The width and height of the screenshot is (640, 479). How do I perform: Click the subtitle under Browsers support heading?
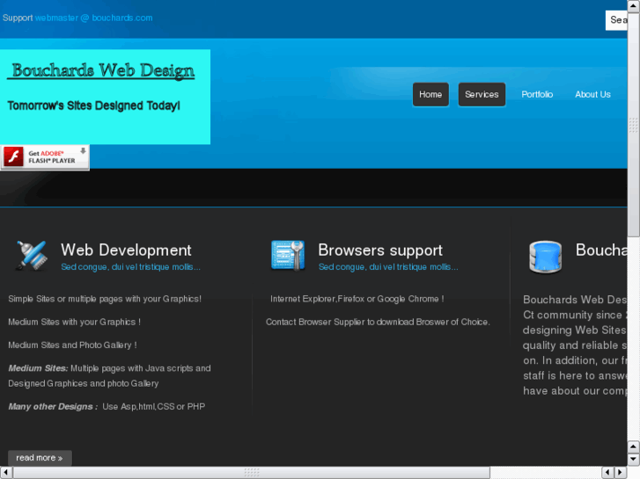[388, 267]
